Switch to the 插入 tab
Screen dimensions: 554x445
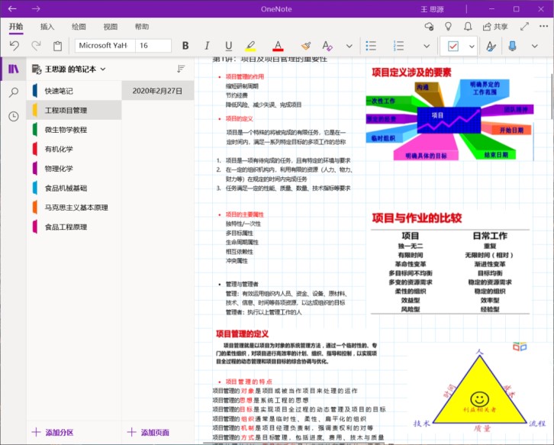click(47, 27)
